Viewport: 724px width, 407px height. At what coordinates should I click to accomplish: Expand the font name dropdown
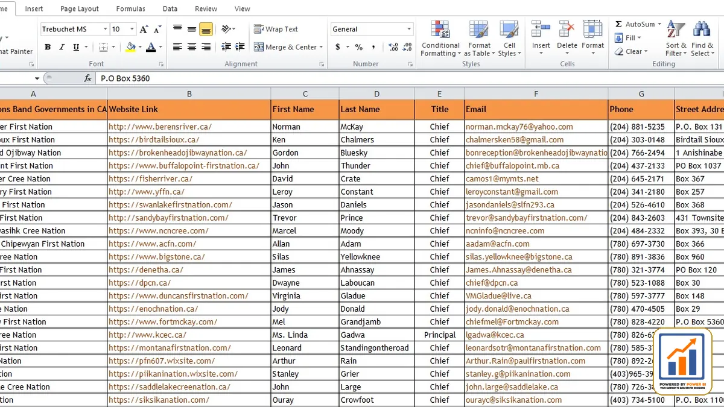105,29
